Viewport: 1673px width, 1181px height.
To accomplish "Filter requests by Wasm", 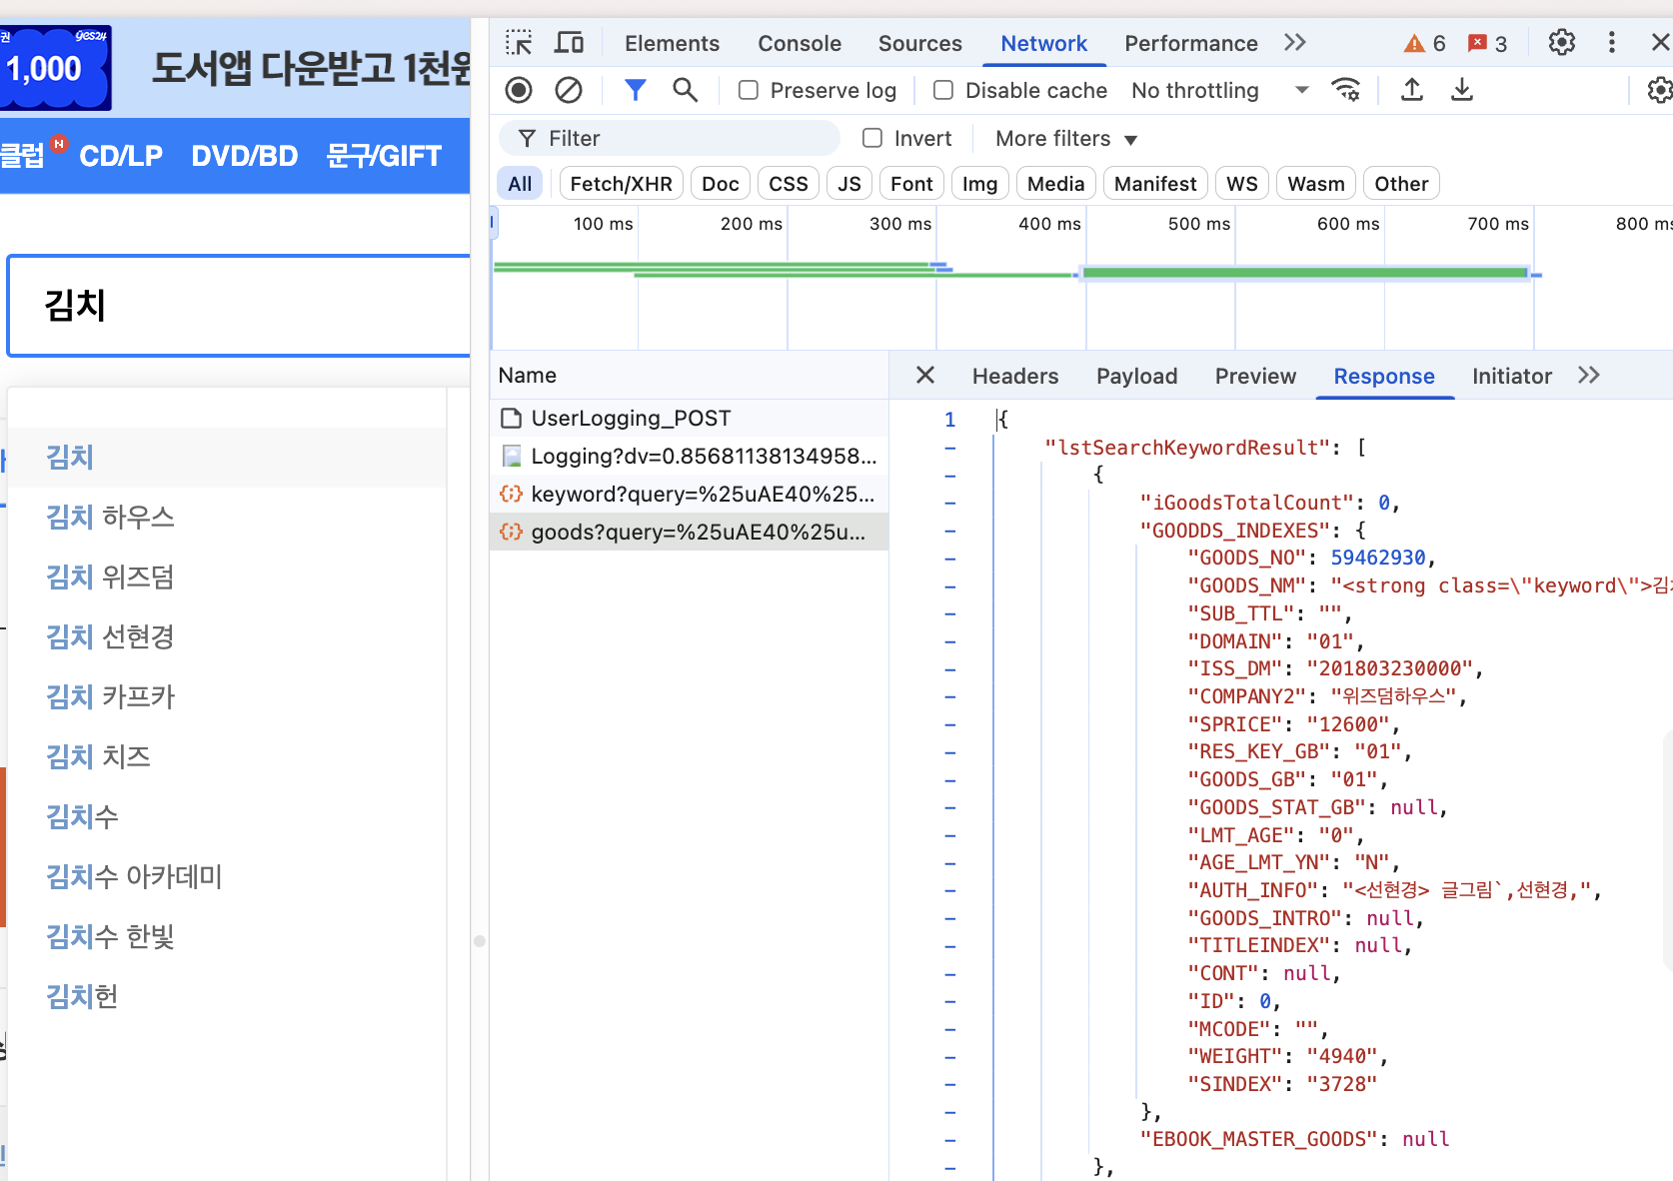I will [1315, 184].
